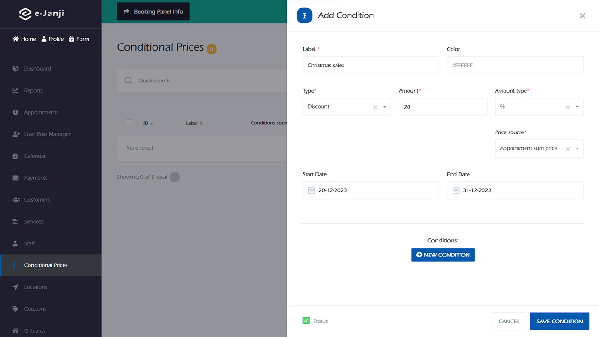Click the Save Condition button
The height and width of the screenshot is (337, 599).
(x=559, y=322)
